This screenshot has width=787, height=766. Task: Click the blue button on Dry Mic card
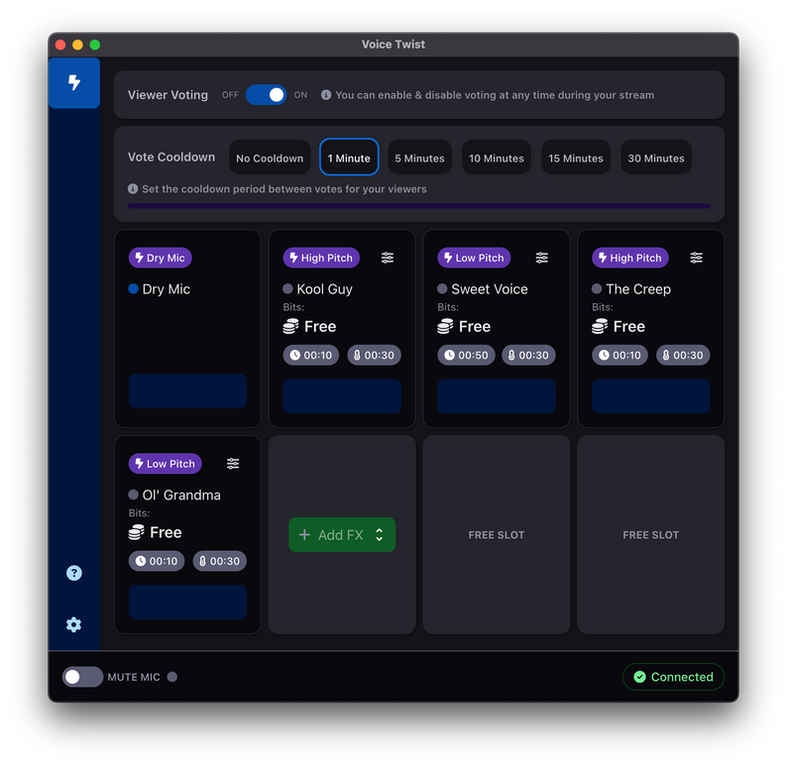pyautogui.click(x=187, y=390)
